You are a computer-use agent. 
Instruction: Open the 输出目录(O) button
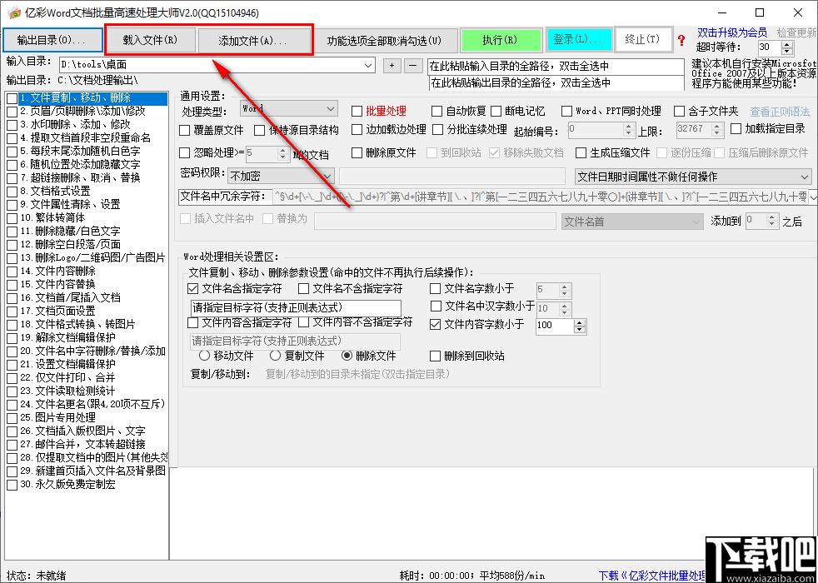pyautogui.click(x=51, y=40)
